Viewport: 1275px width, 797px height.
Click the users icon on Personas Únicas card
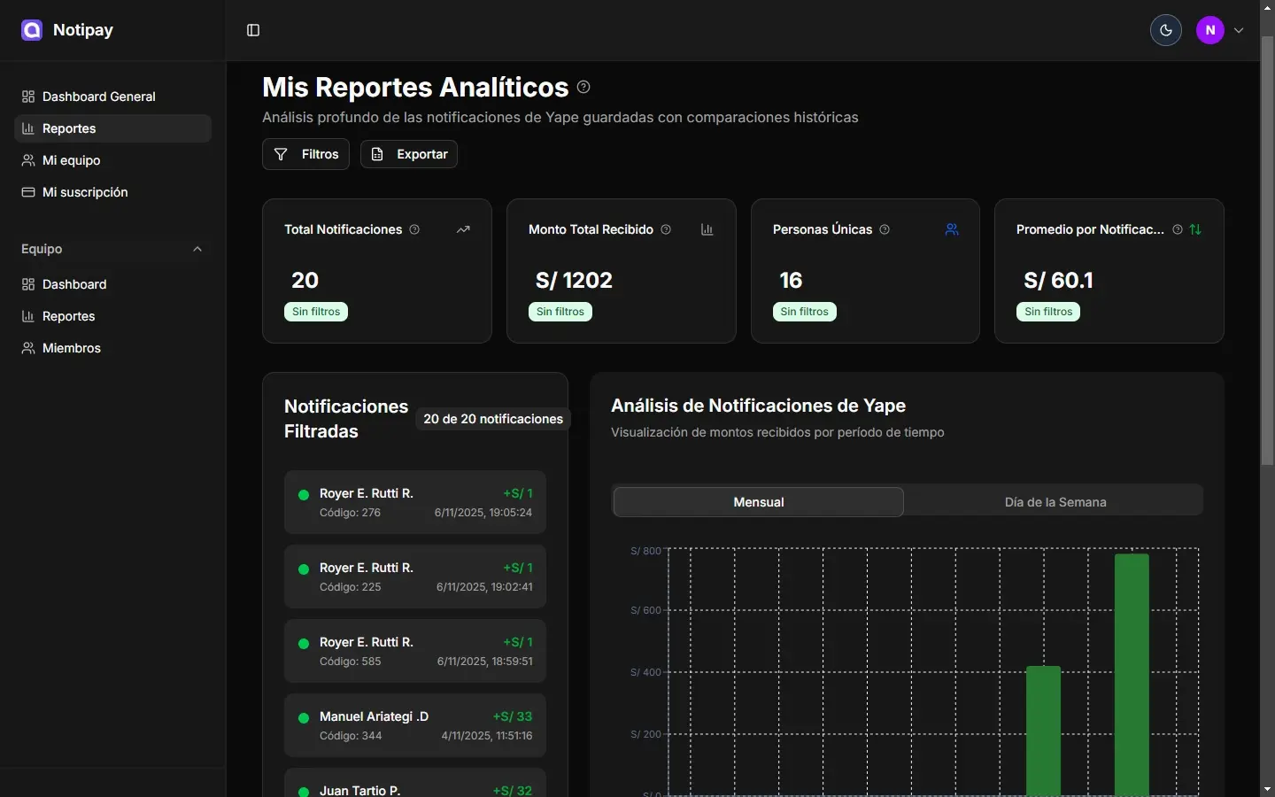tap(952, 229)
